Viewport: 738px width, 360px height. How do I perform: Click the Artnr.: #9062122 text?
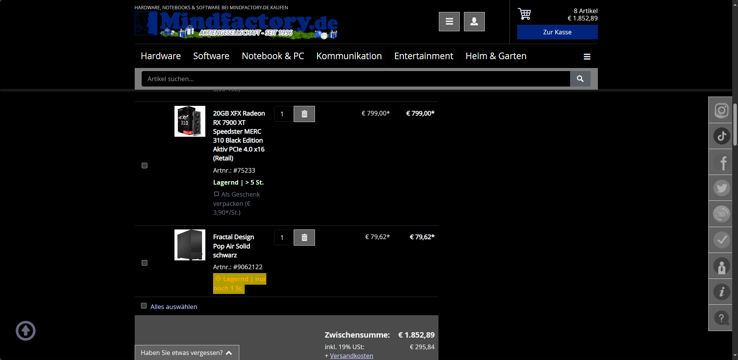tap(238, 267)
